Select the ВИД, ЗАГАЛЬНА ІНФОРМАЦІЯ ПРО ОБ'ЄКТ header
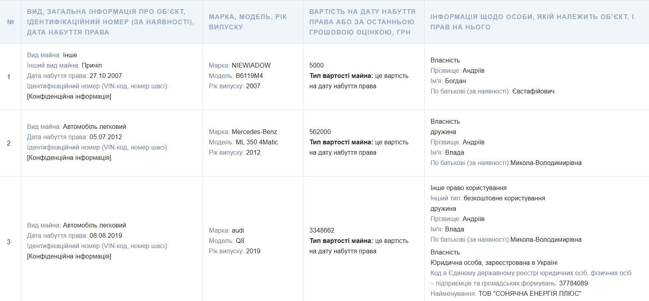This screenshot has width=649, height=301. pos(111,22)
